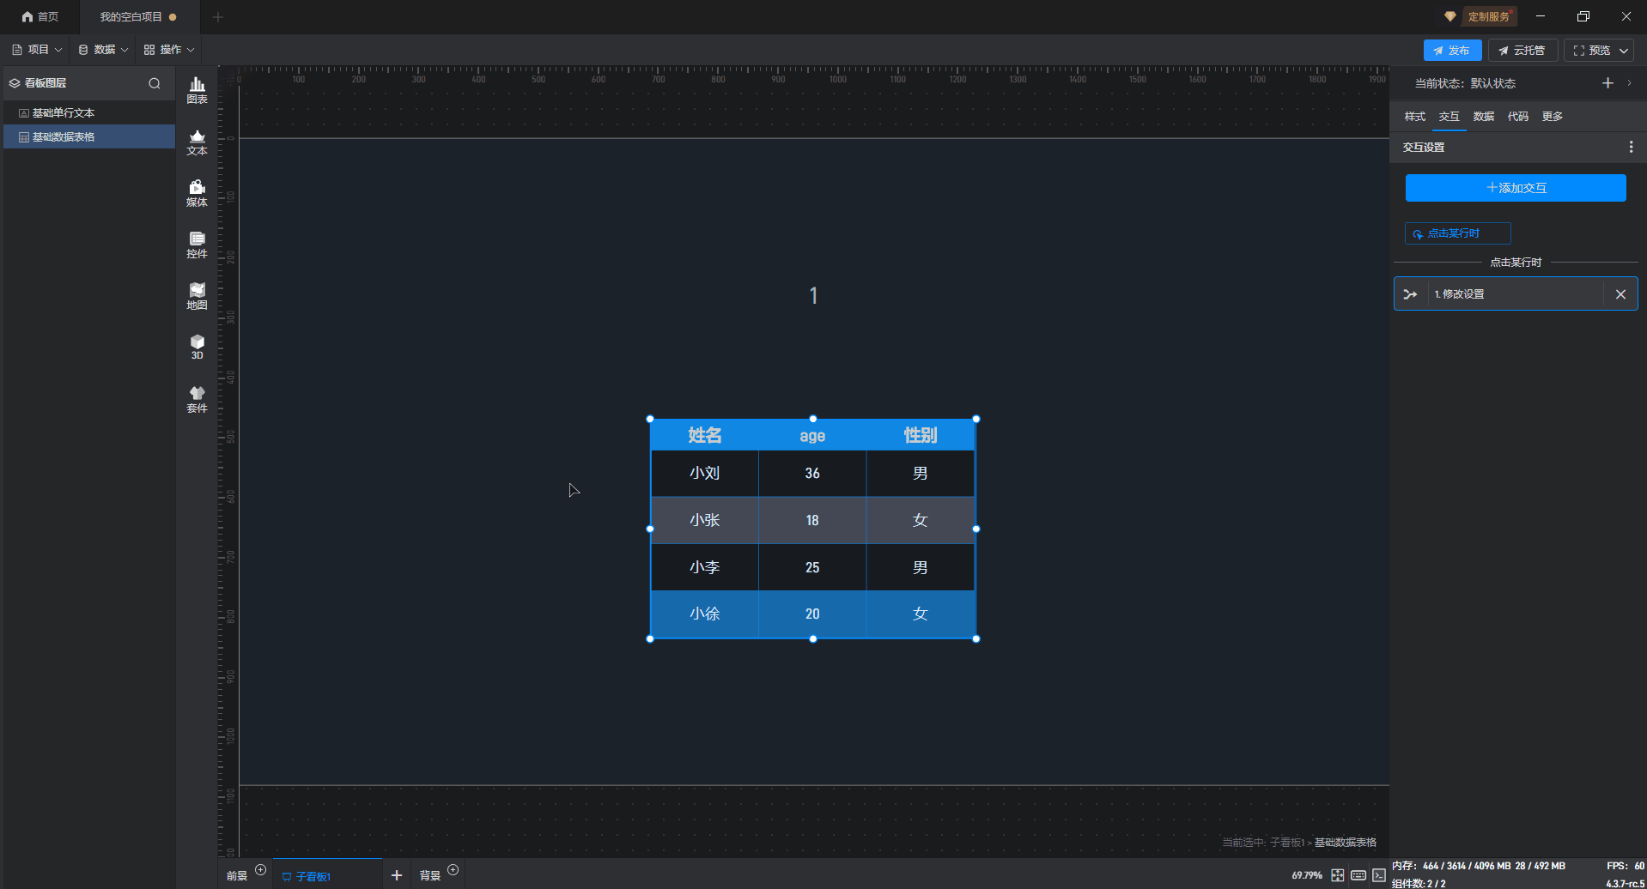Image resolution: width=1647 pixels, height=889 pixels.
Task: Click the 当前状态: 默认状态 label
Action: coord(1465,83)
